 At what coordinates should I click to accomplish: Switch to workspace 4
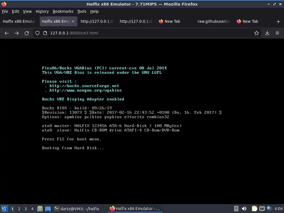click(32, 209)
